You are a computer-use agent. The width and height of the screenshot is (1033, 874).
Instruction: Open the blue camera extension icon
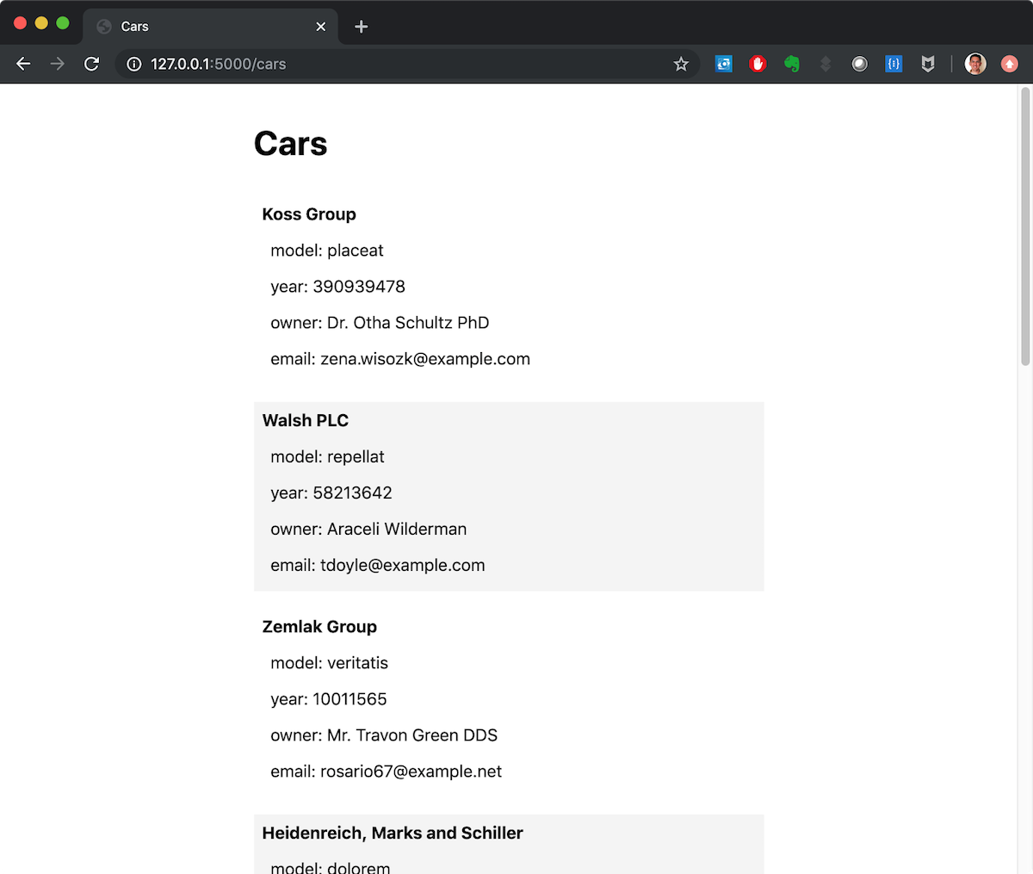coord(724,64)
